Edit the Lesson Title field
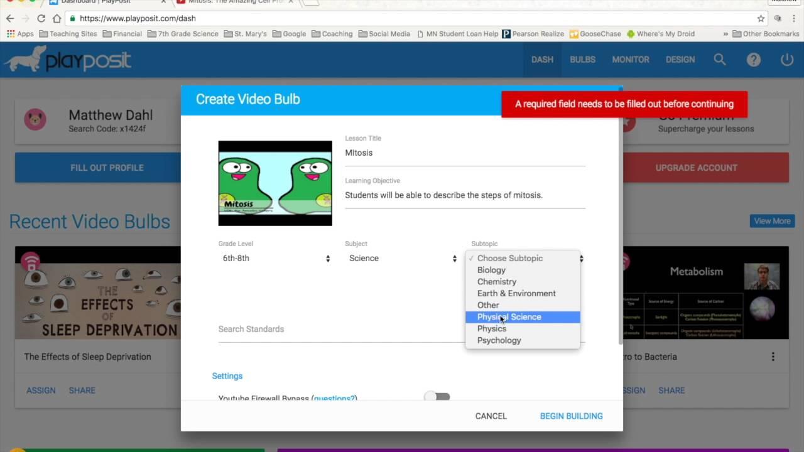This screenshot has width=804, height=452. point(465,153)
